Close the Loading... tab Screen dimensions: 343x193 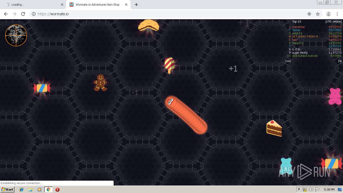click(62, 5)
